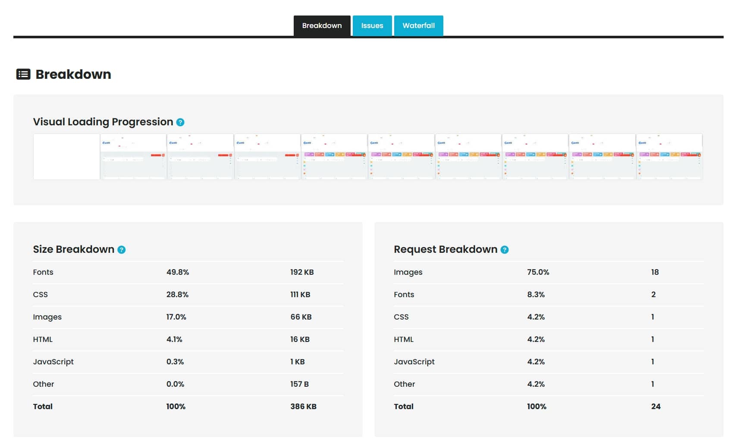Click the Request Breakdown heading text
Viewport: 731px width, 444px height.
coord(445,249)
